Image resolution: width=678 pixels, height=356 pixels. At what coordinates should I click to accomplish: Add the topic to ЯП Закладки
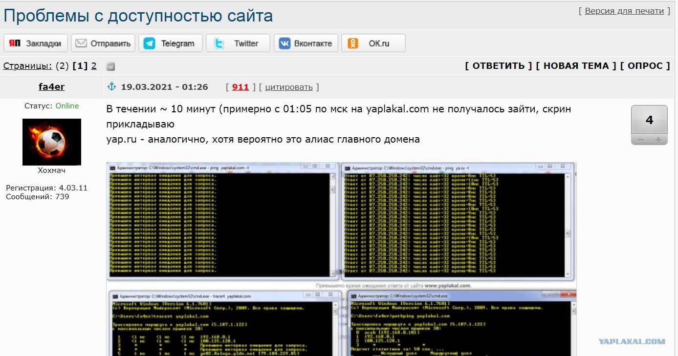36,43
